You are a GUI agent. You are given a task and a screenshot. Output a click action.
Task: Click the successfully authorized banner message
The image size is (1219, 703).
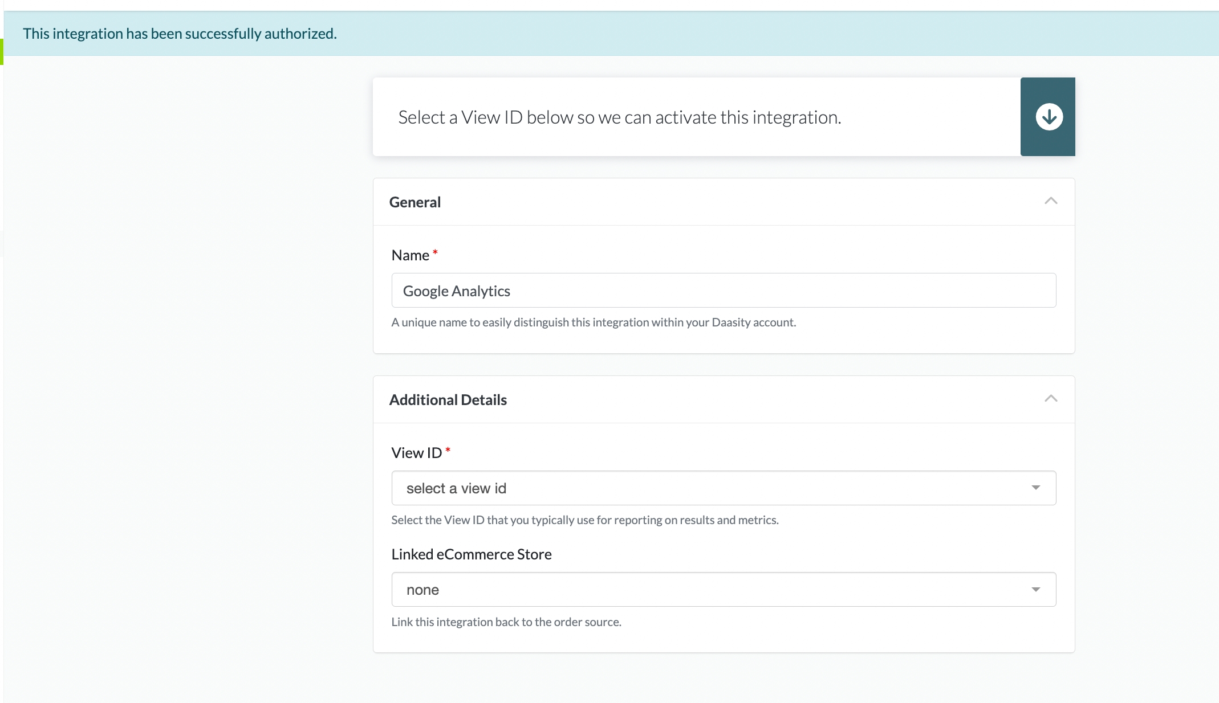[x=180, y=34]
